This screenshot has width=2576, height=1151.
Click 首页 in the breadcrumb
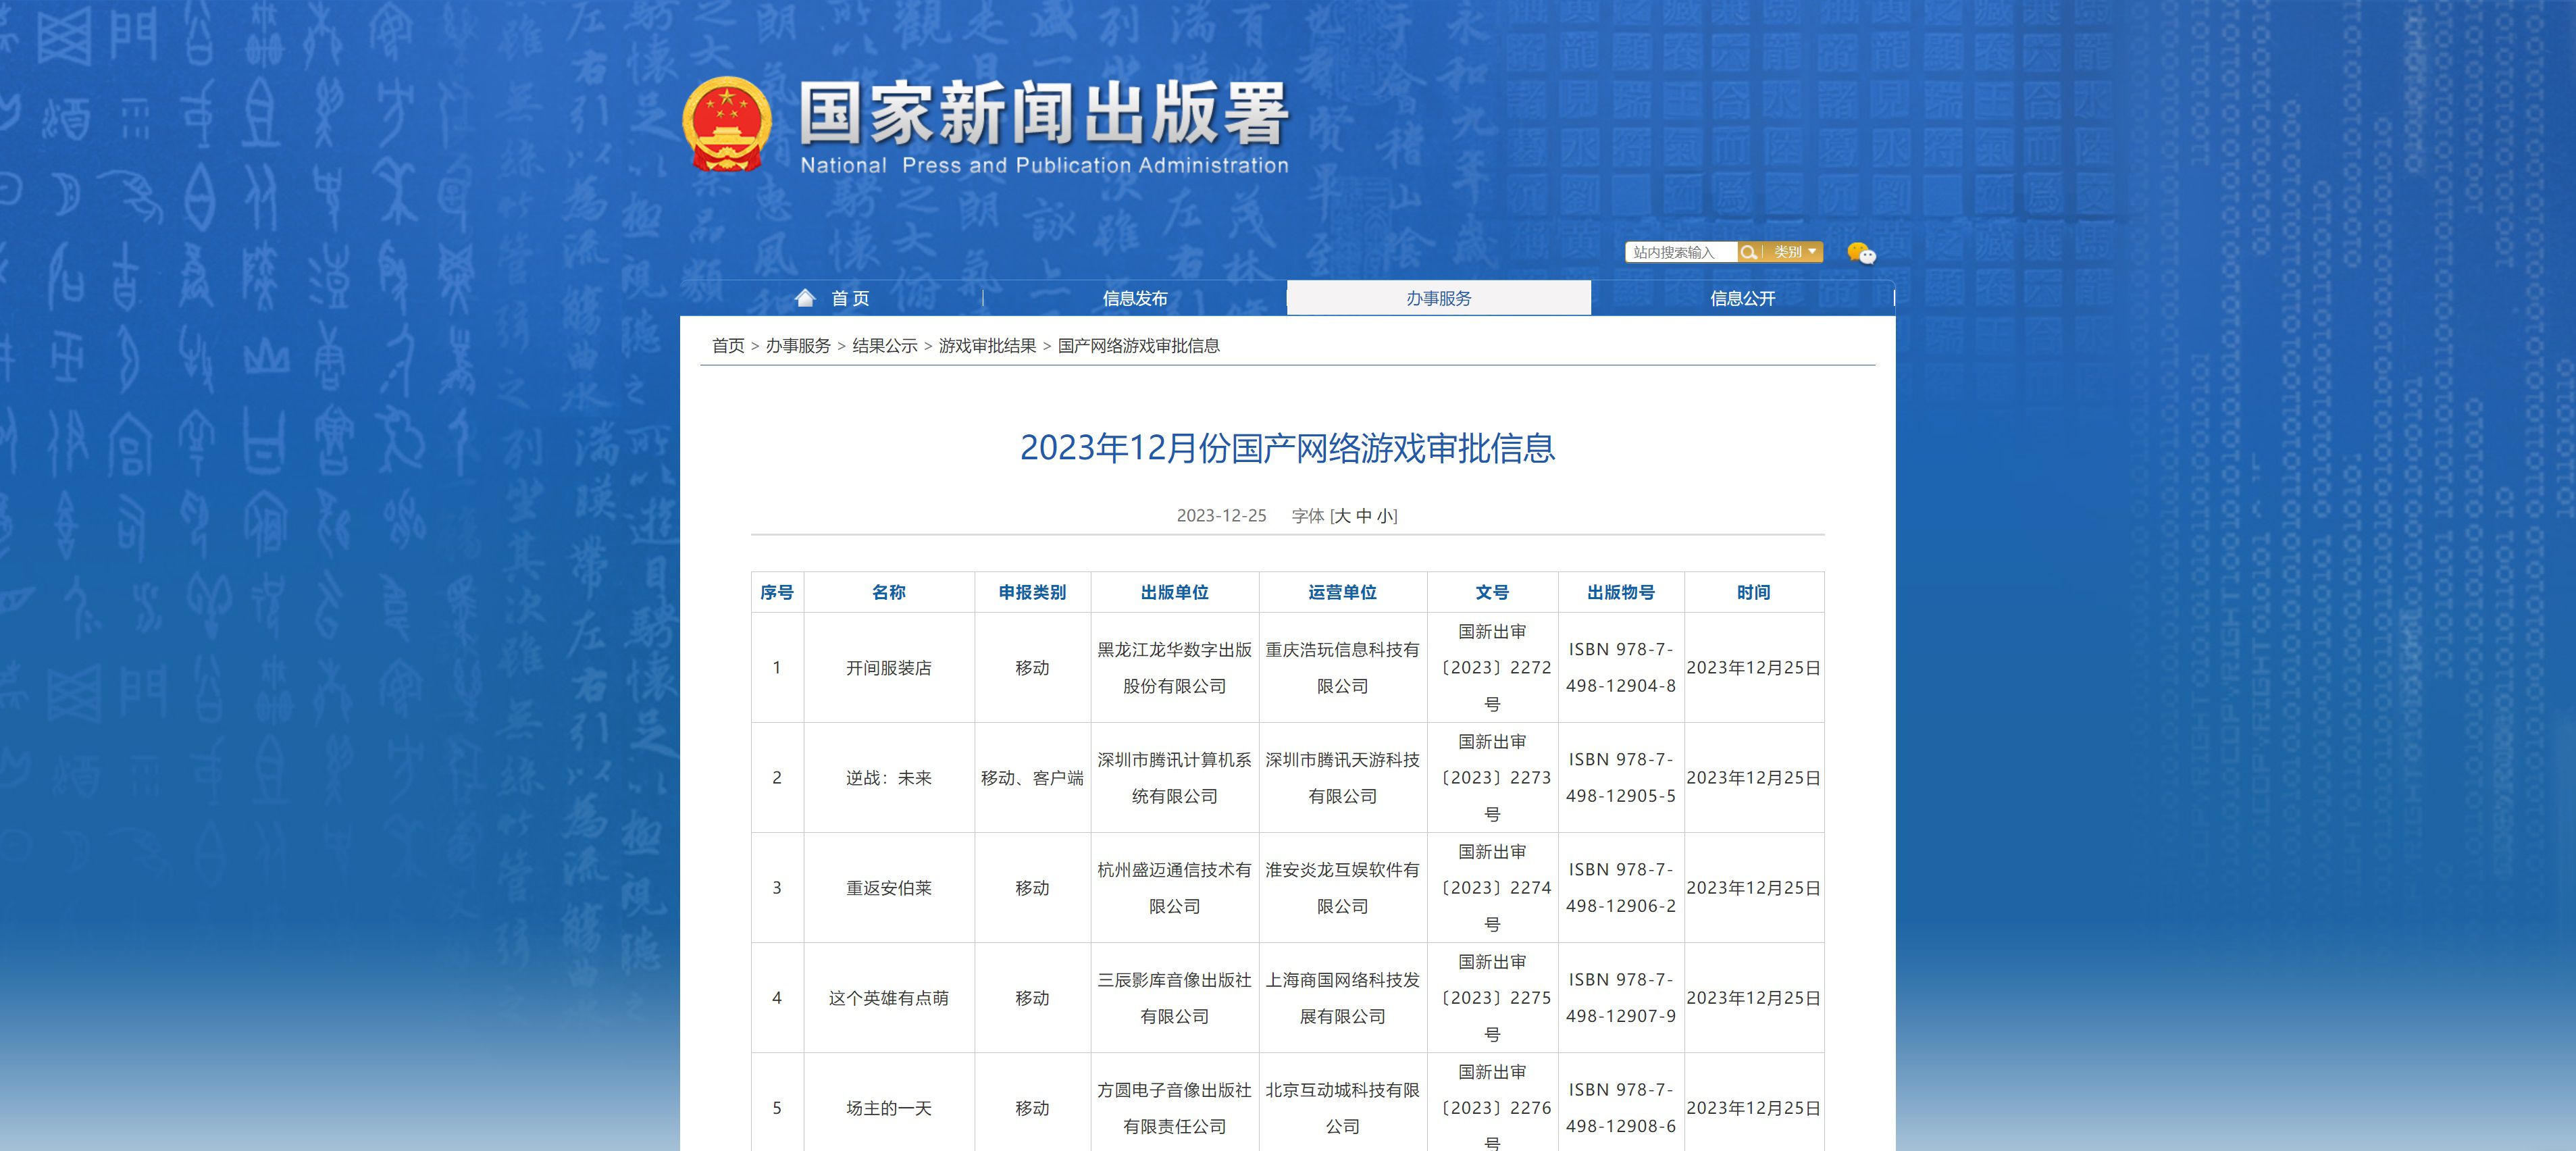[x=728, y=346]
